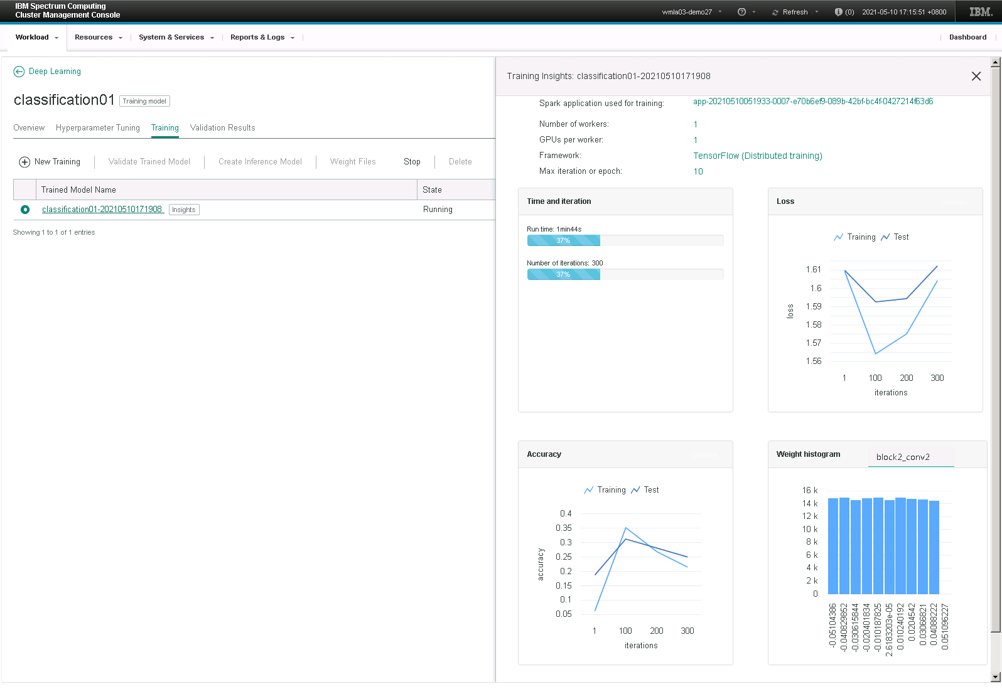Click the Delete button
1002x689 pixels.
460,162
